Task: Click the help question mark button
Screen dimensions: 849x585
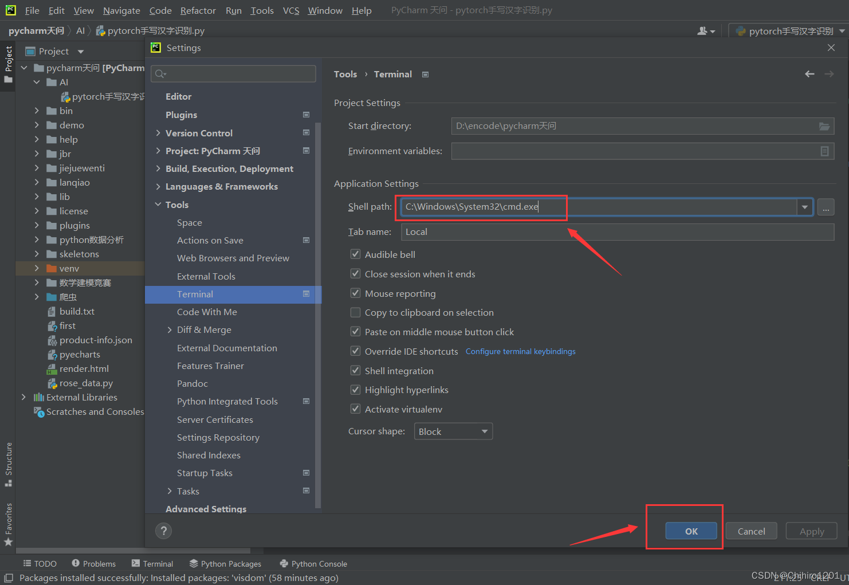Action: tap(163, 531)
